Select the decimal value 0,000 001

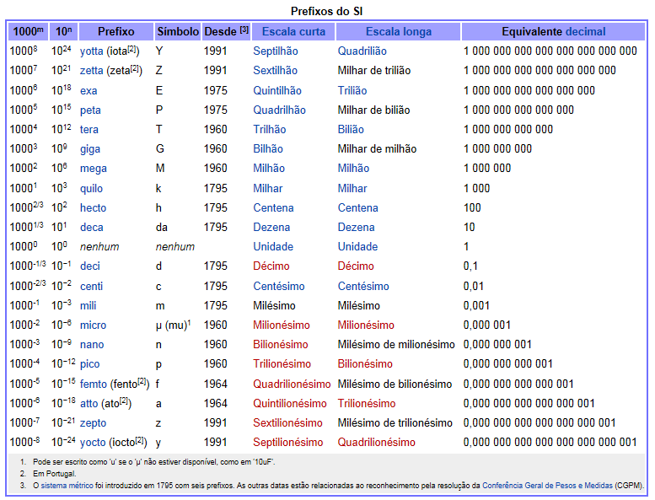coord(486,325)
